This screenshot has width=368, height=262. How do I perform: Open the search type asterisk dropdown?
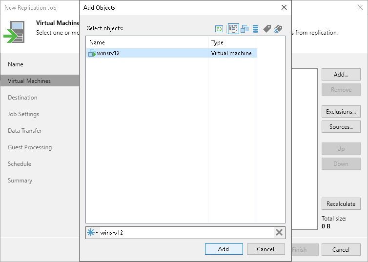click(x=93, y=232)
